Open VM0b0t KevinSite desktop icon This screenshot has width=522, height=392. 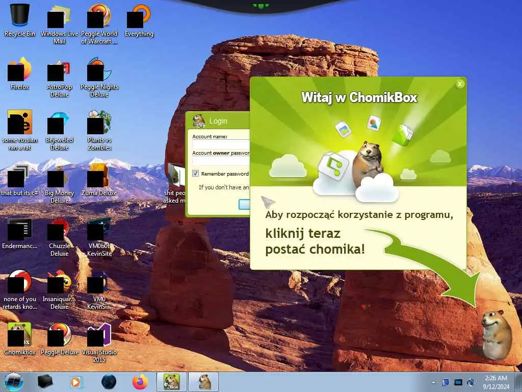pos(99,237)
